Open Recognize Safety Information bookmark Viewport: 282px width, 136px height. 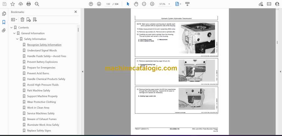(44, 45)
